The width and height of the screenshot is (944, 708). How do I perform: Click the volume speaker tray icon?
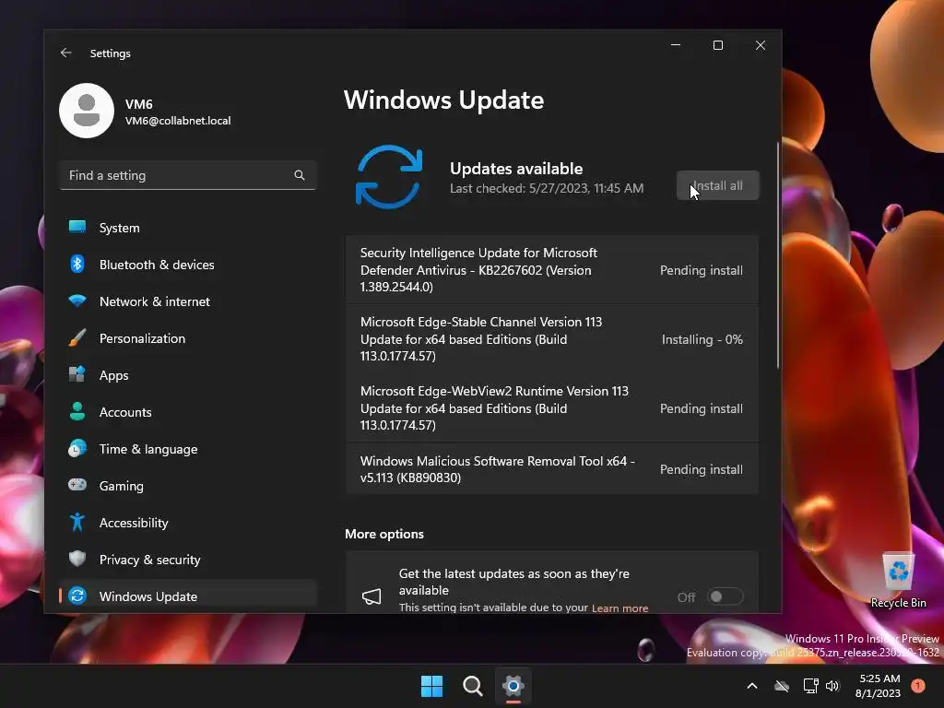click(x=832, y=686)
